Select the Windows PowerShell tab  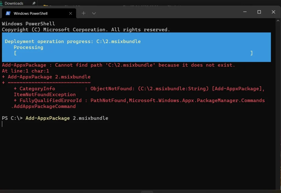(39, 13)
